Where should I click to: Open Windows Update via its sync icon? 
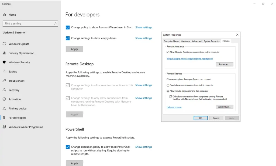[x=4, y=44]
